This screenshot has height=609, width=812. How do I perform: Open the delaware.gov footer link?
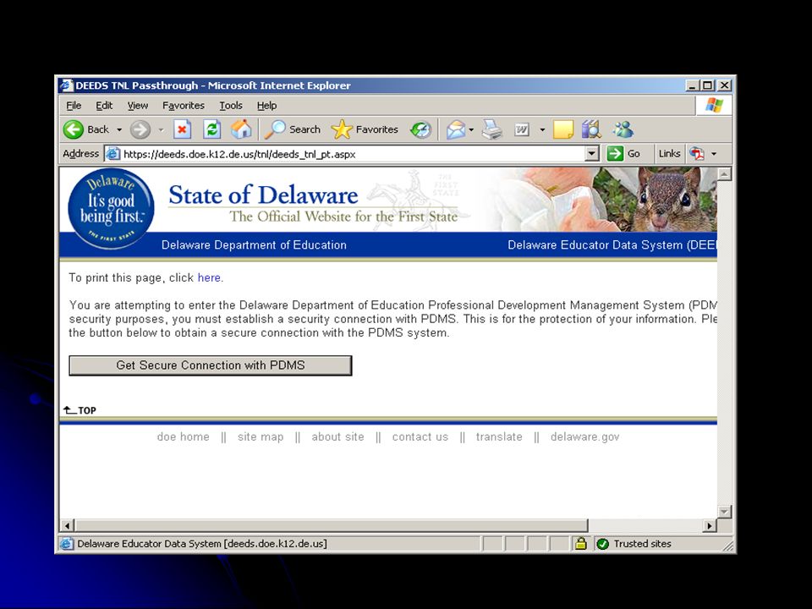(584, 436)
